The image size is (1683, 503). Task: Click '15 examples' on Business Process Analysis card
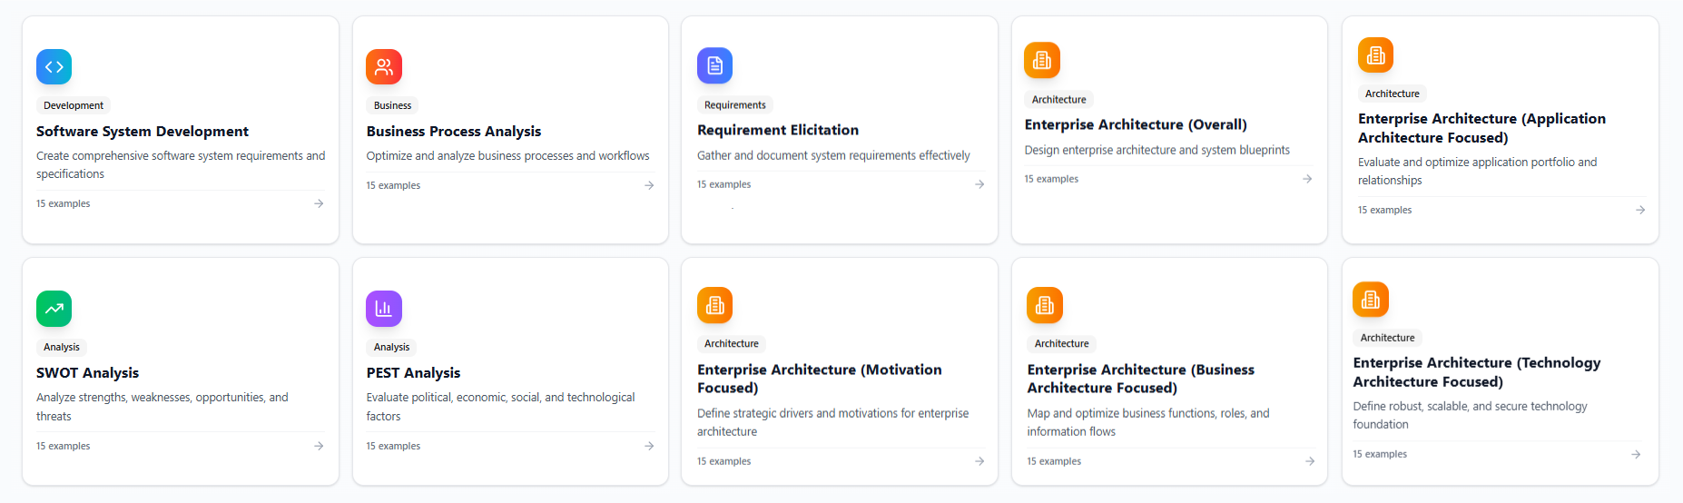point(393,185)
